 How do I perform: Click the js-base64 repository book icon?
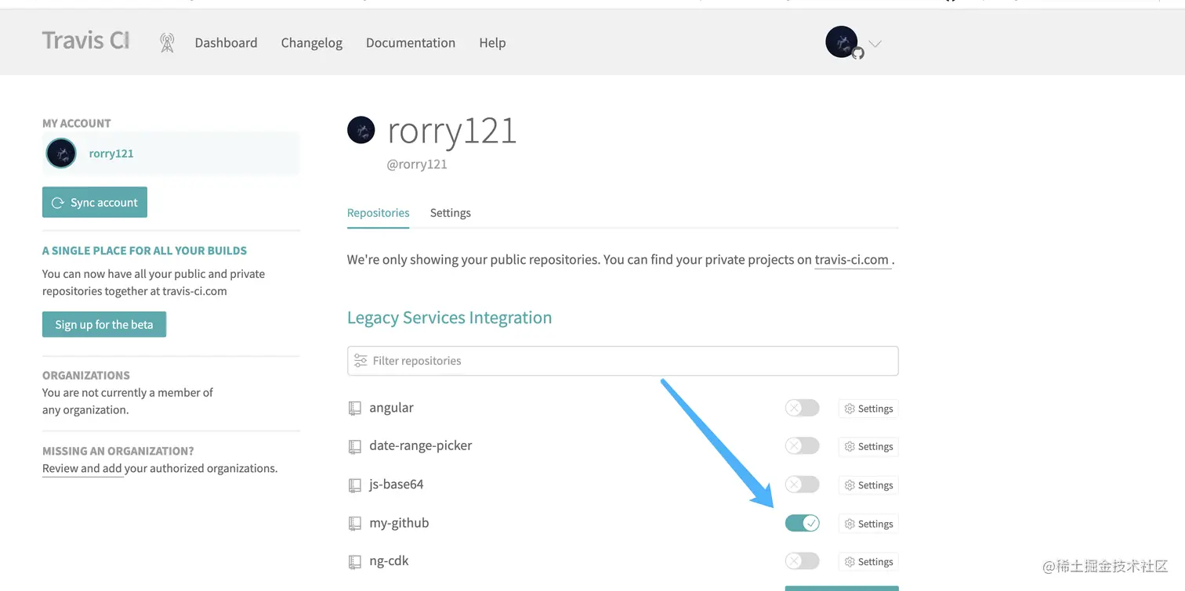click(355, 485)
